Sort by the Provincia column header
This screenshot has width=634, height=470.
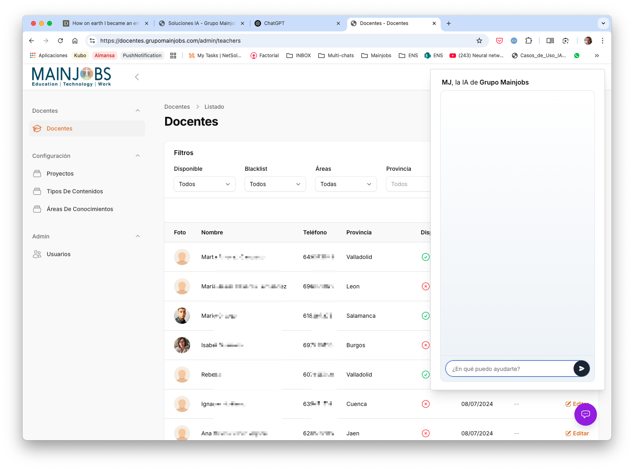359,232
